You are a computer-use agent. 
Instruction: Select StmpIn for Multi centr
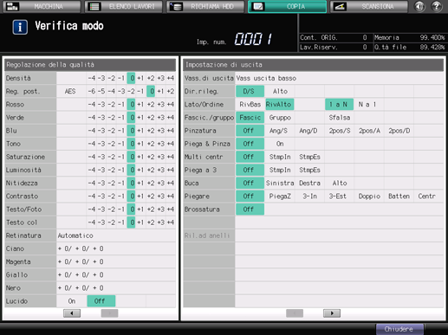280,157
